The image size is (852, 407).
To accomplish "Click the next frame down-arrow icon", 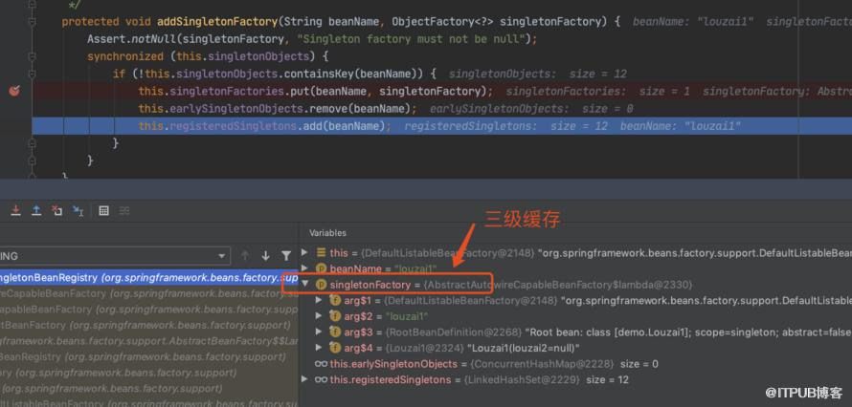I will 266,256.
